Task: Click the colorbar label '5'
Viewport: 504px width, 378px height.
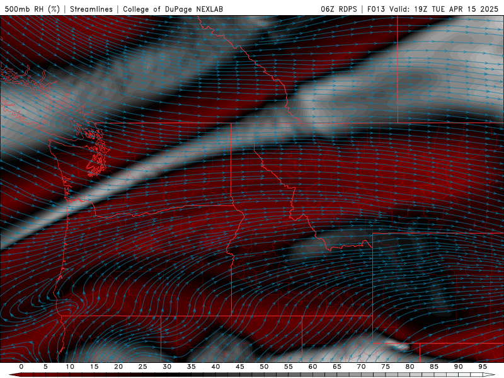Action: [x=45, y=367]
